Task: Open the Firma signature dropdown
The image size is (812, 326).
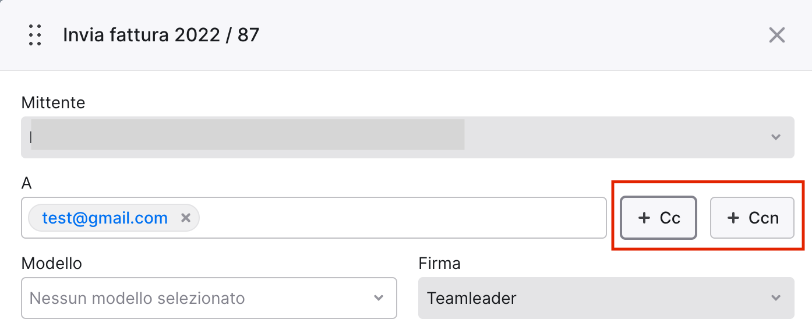Action: 606,298
